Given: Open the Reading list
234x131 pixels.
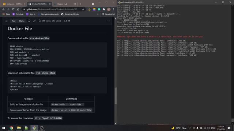Looking at the screenshot, I should click(108, 14).
